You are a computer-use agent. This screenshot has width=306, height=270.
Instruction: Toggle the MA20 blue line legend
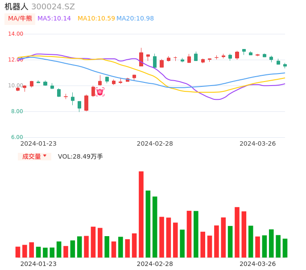coord(135,19)
